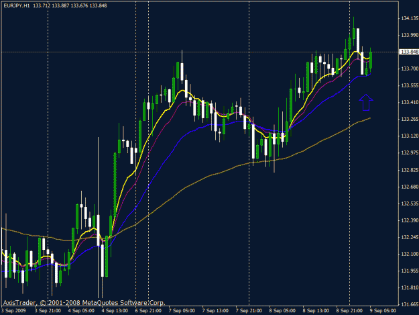Click the 133.700 price axis label
The image size is (419, 315).
tap(410, 69)
